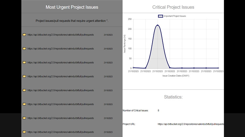Click the Issue Creation Dates axis title

tap(176, 76)
